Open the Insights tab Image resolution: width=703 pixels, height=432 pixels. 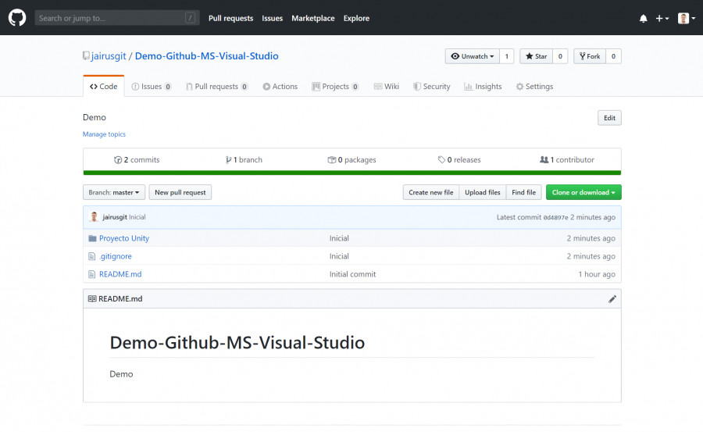[x=483, y=87]
